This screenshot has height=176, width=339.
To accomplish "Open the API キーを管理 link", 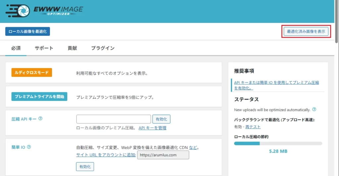I will (x=152, y=128).
